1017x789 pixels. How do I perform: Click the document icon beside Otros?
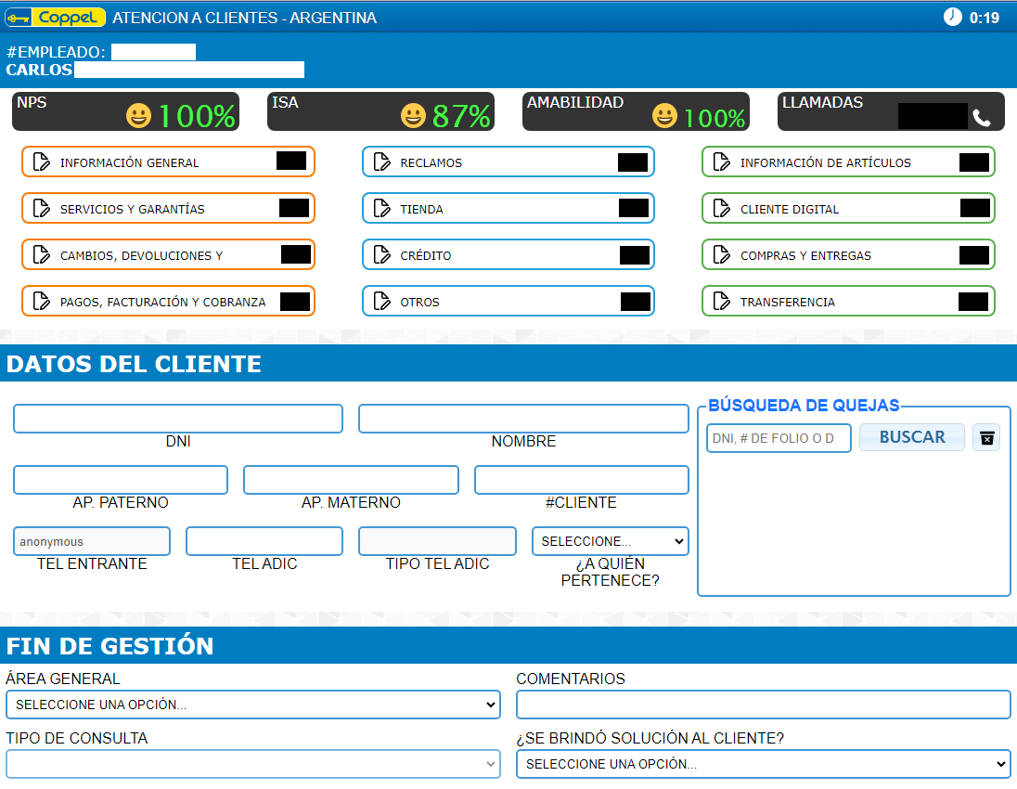(382, 301)
